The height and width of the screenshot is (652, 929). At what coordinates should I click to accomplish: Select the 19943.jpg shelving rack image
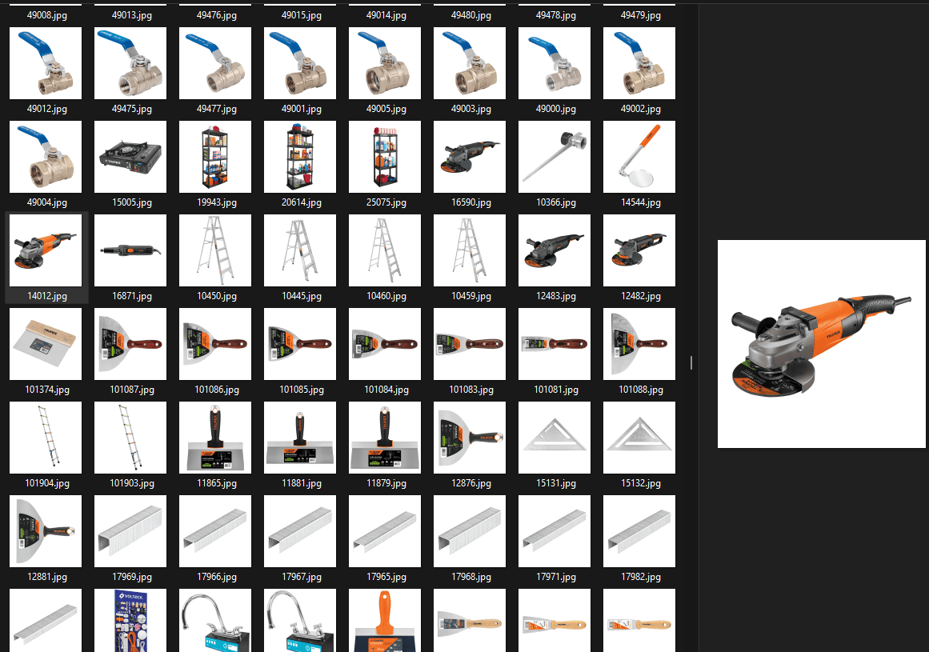tap(215, 157)
